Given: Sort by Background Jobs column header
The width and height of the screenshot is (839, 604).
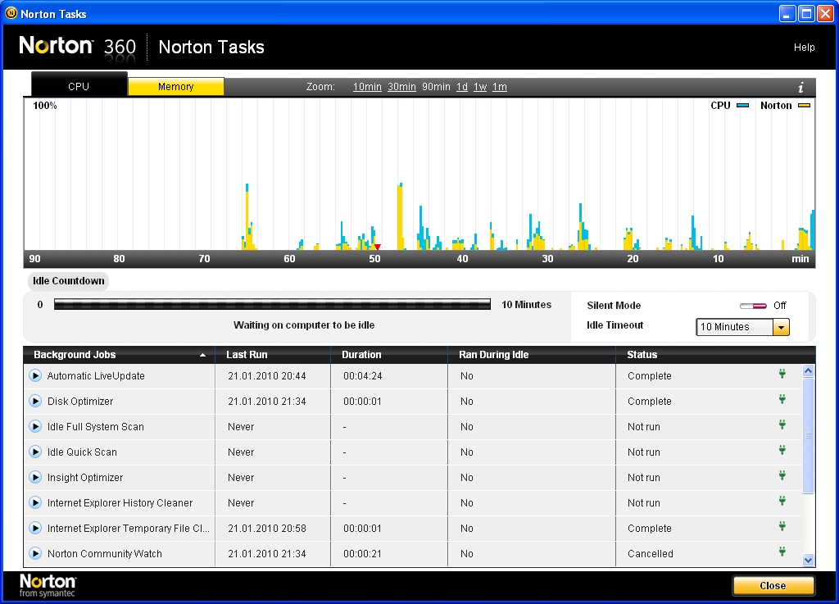Looking at the screenshot, I should (119, 355).
